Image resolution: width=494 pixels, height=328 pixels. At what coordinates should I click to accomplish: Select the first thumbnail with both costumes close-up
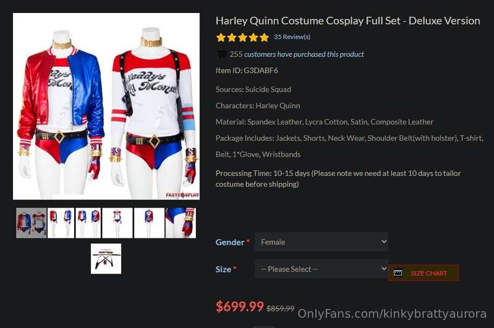31,223
